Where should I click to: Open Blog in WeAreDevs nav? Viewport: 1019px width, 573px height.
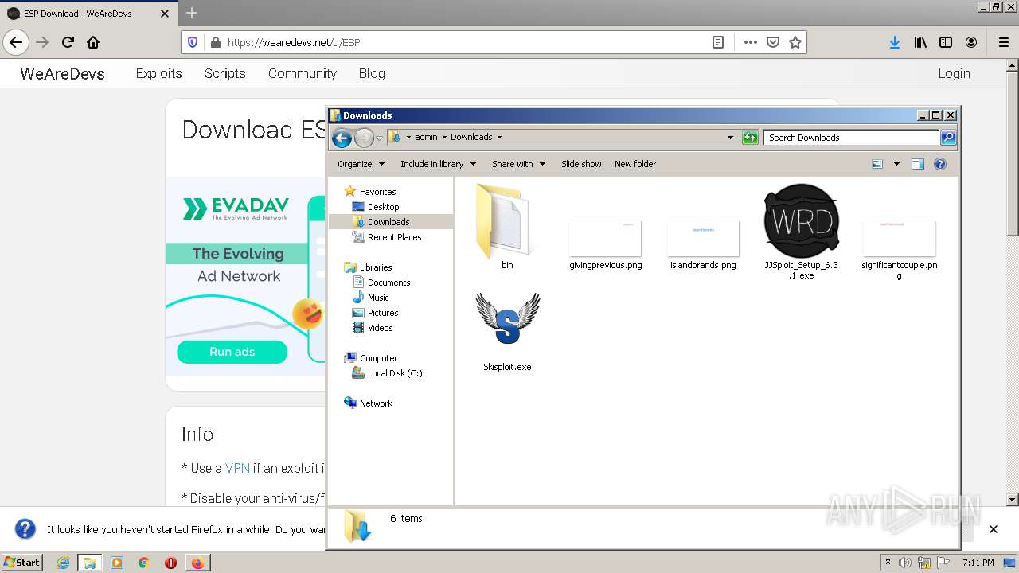(372, 73)
